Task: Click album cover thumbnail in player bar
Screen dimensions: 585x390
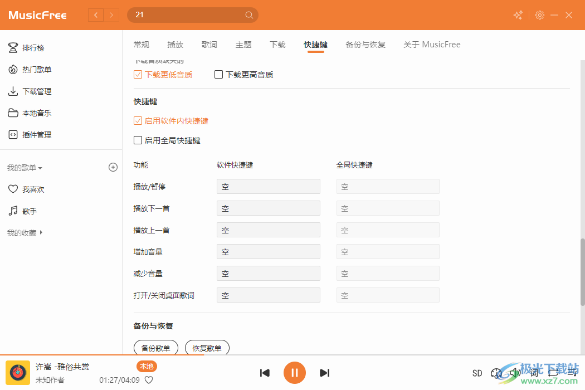Action: pyautogui.click(x=17, y=373)
